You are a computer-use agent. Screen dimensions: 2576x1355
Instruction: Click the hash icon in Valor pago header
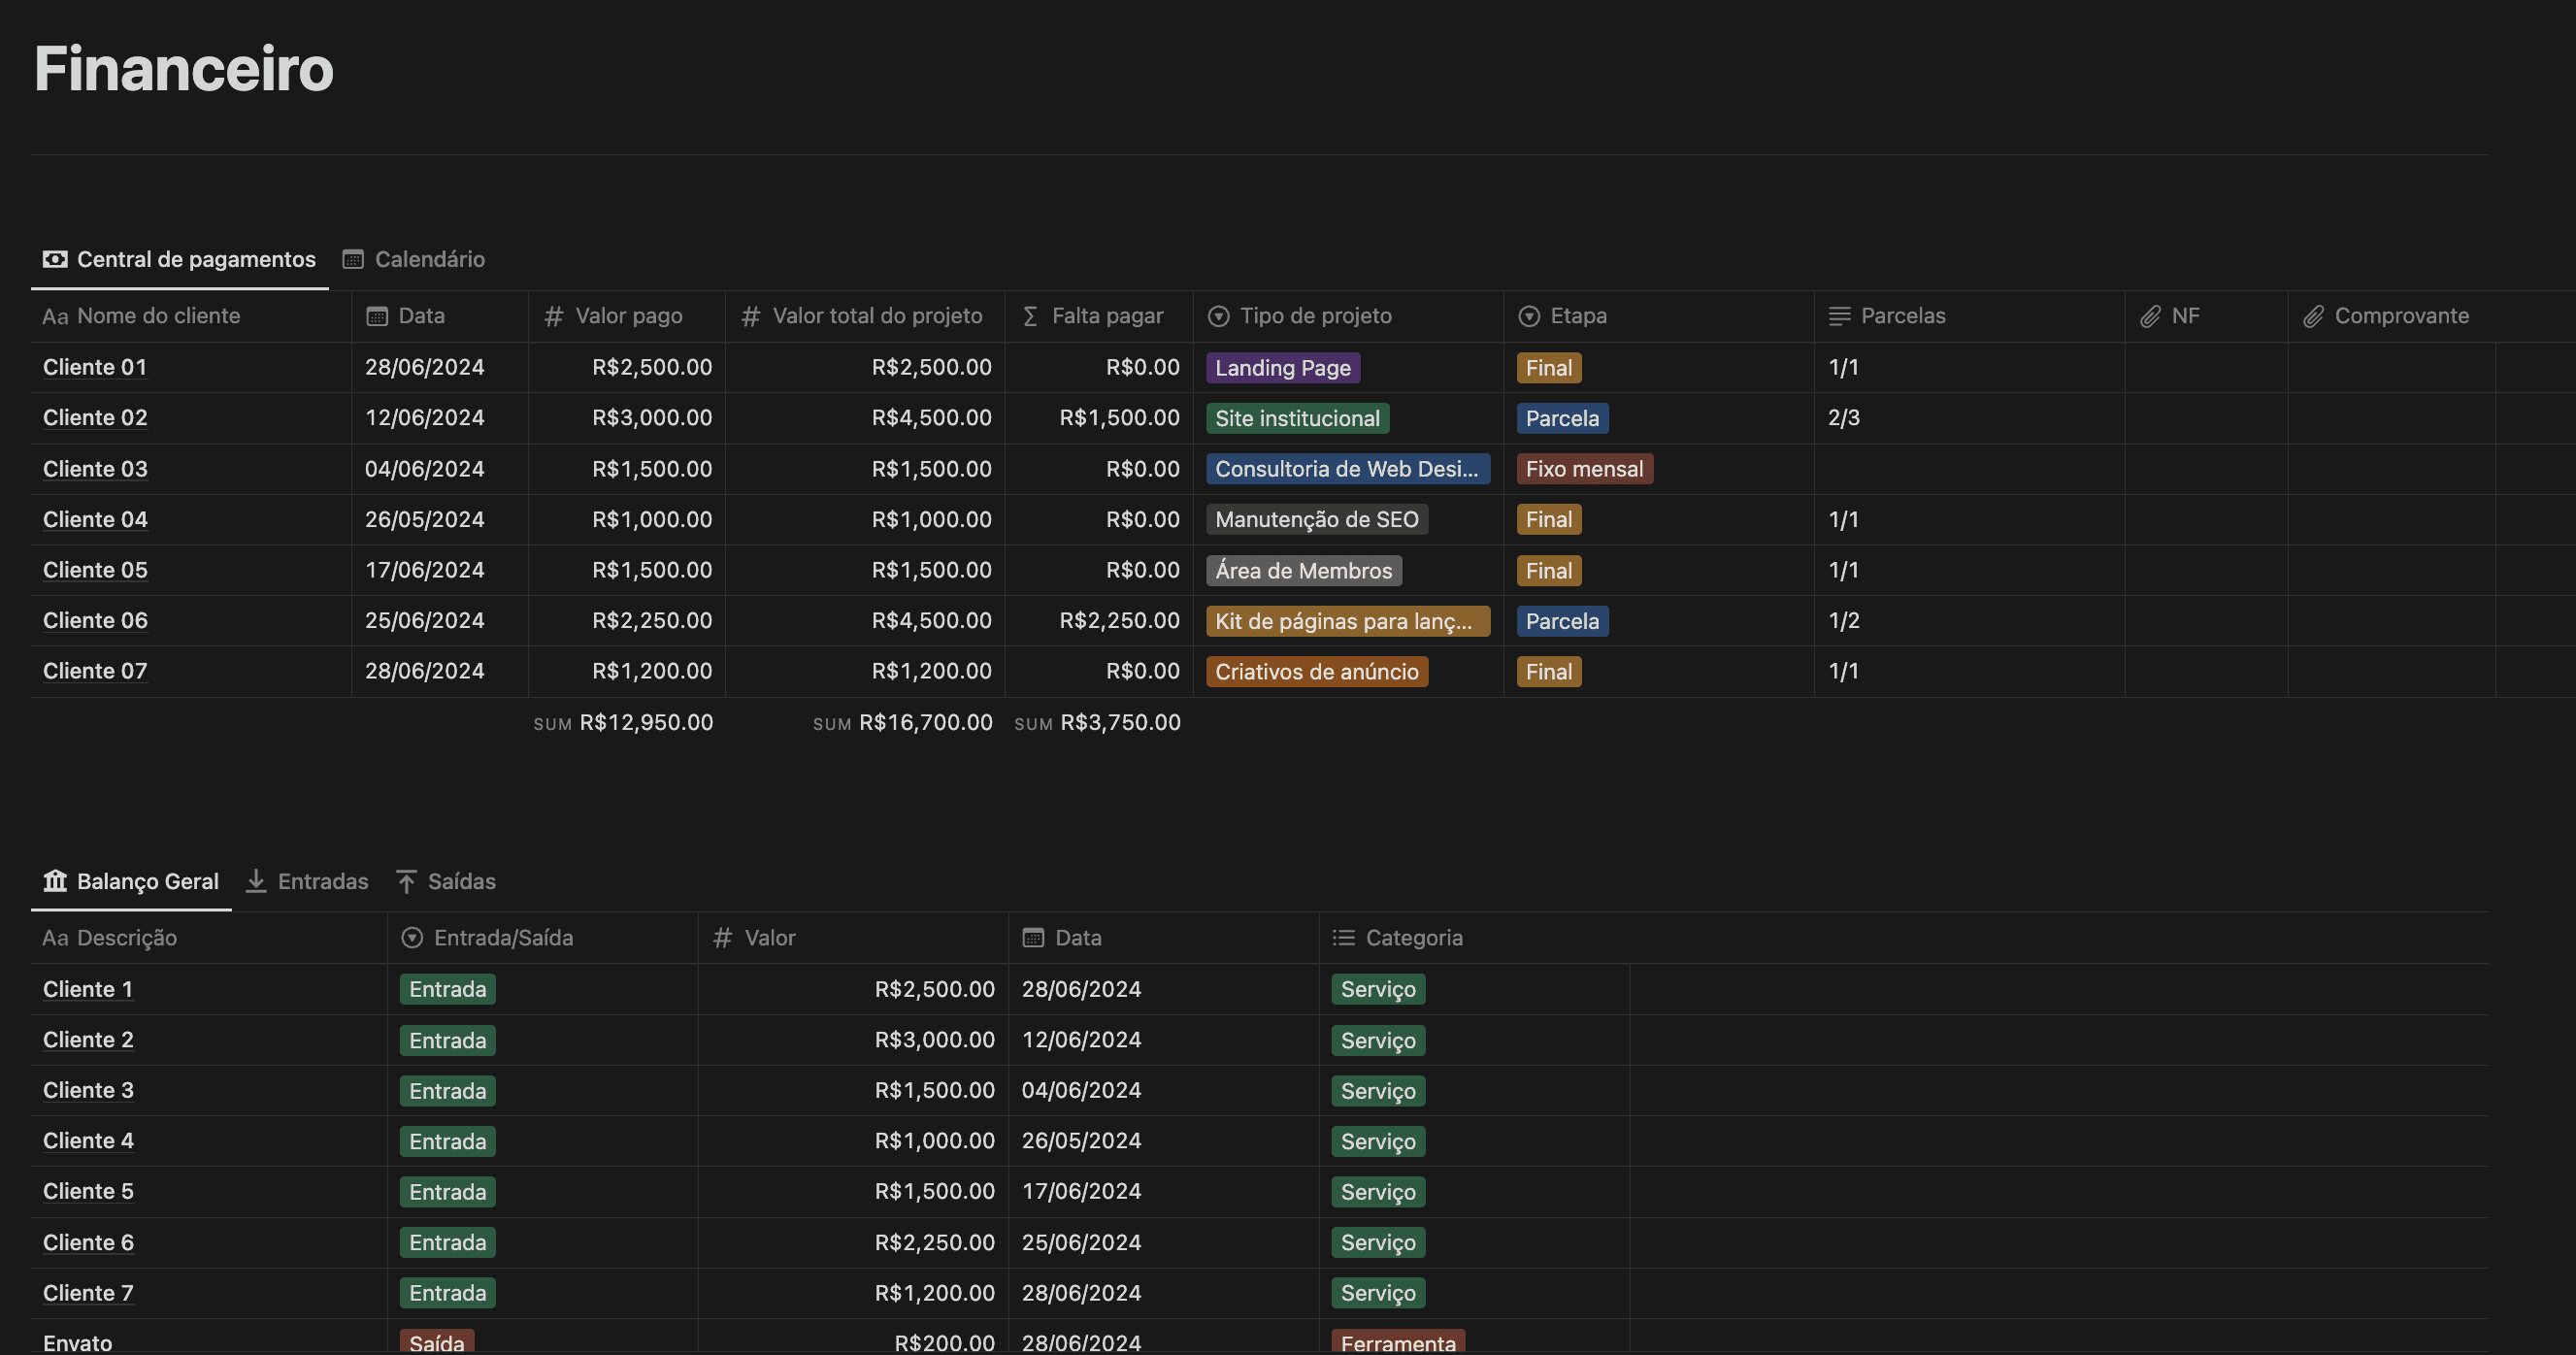[553, 316]
